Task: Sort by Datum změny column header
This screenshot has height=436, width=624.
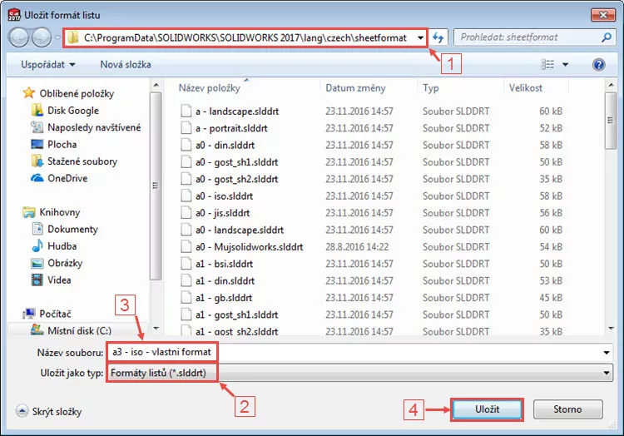Action: 355,88
